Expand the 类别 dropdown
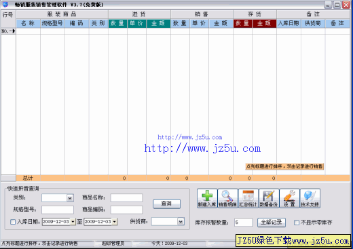Viewport: 353px width, 249px height. click(x=70, y=198)
